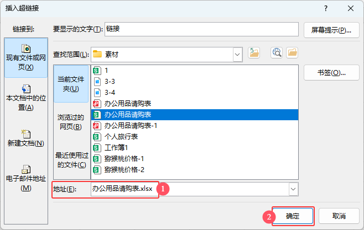Select the file 3-4
Image resolution: width=364 pixels, height=230 pixels.
(x=195, y=93)
